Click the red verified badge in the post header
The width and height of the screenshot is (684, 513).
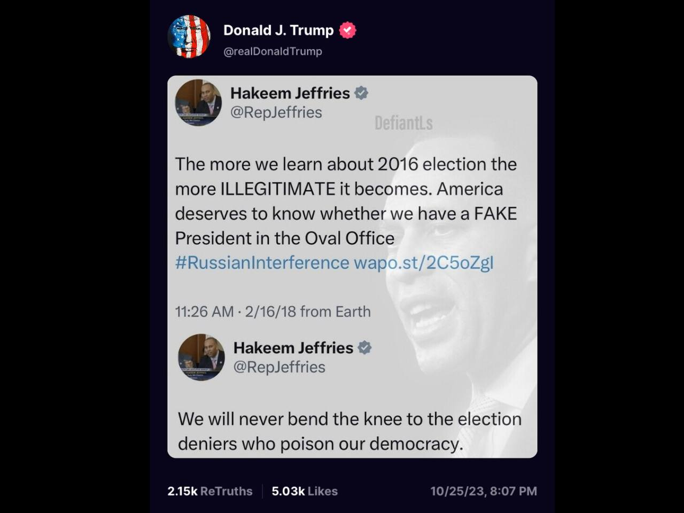point(348,30)
